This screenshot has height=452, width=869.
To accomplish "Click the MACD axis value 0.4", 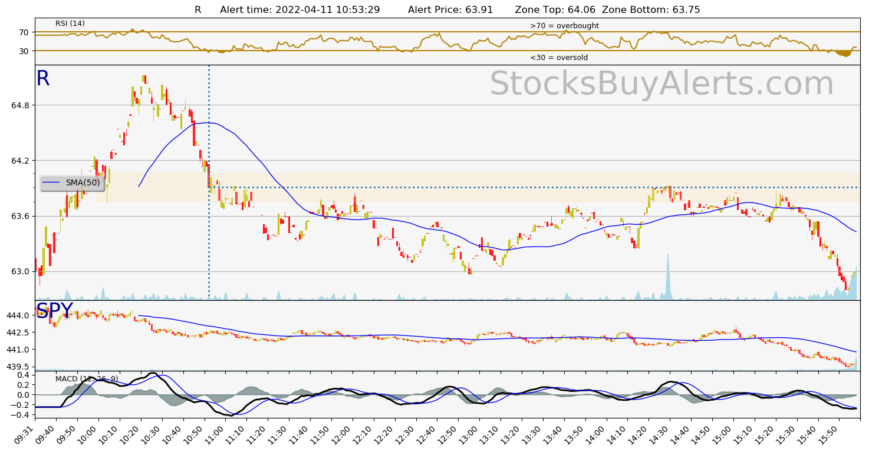I will 23,375.
